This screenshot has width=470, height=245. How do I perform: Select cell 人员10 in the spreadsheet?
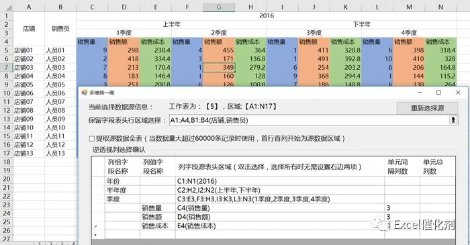coord(60,128)
